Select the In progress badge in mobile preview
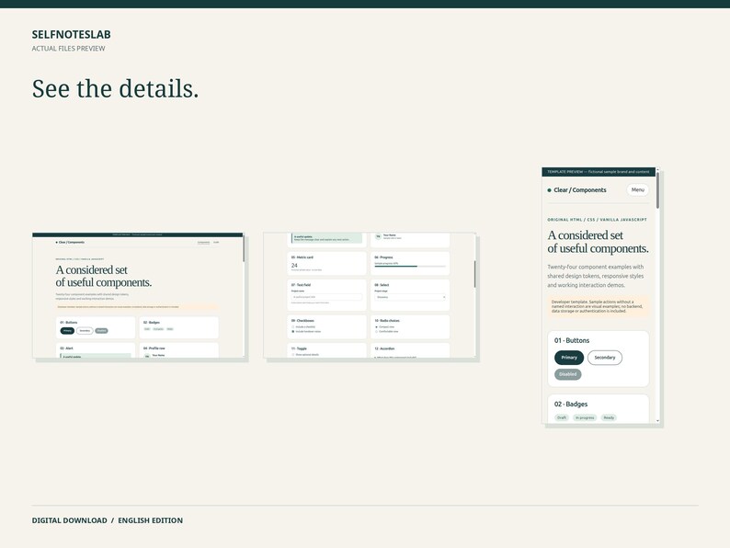Viewport: 730px width, 548px height. [585, 417]
